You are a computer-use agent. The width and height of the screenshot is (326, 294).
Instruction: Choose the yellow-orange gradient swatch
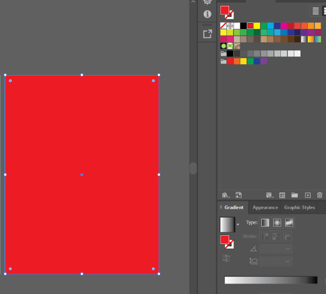[x=311, y=39]
